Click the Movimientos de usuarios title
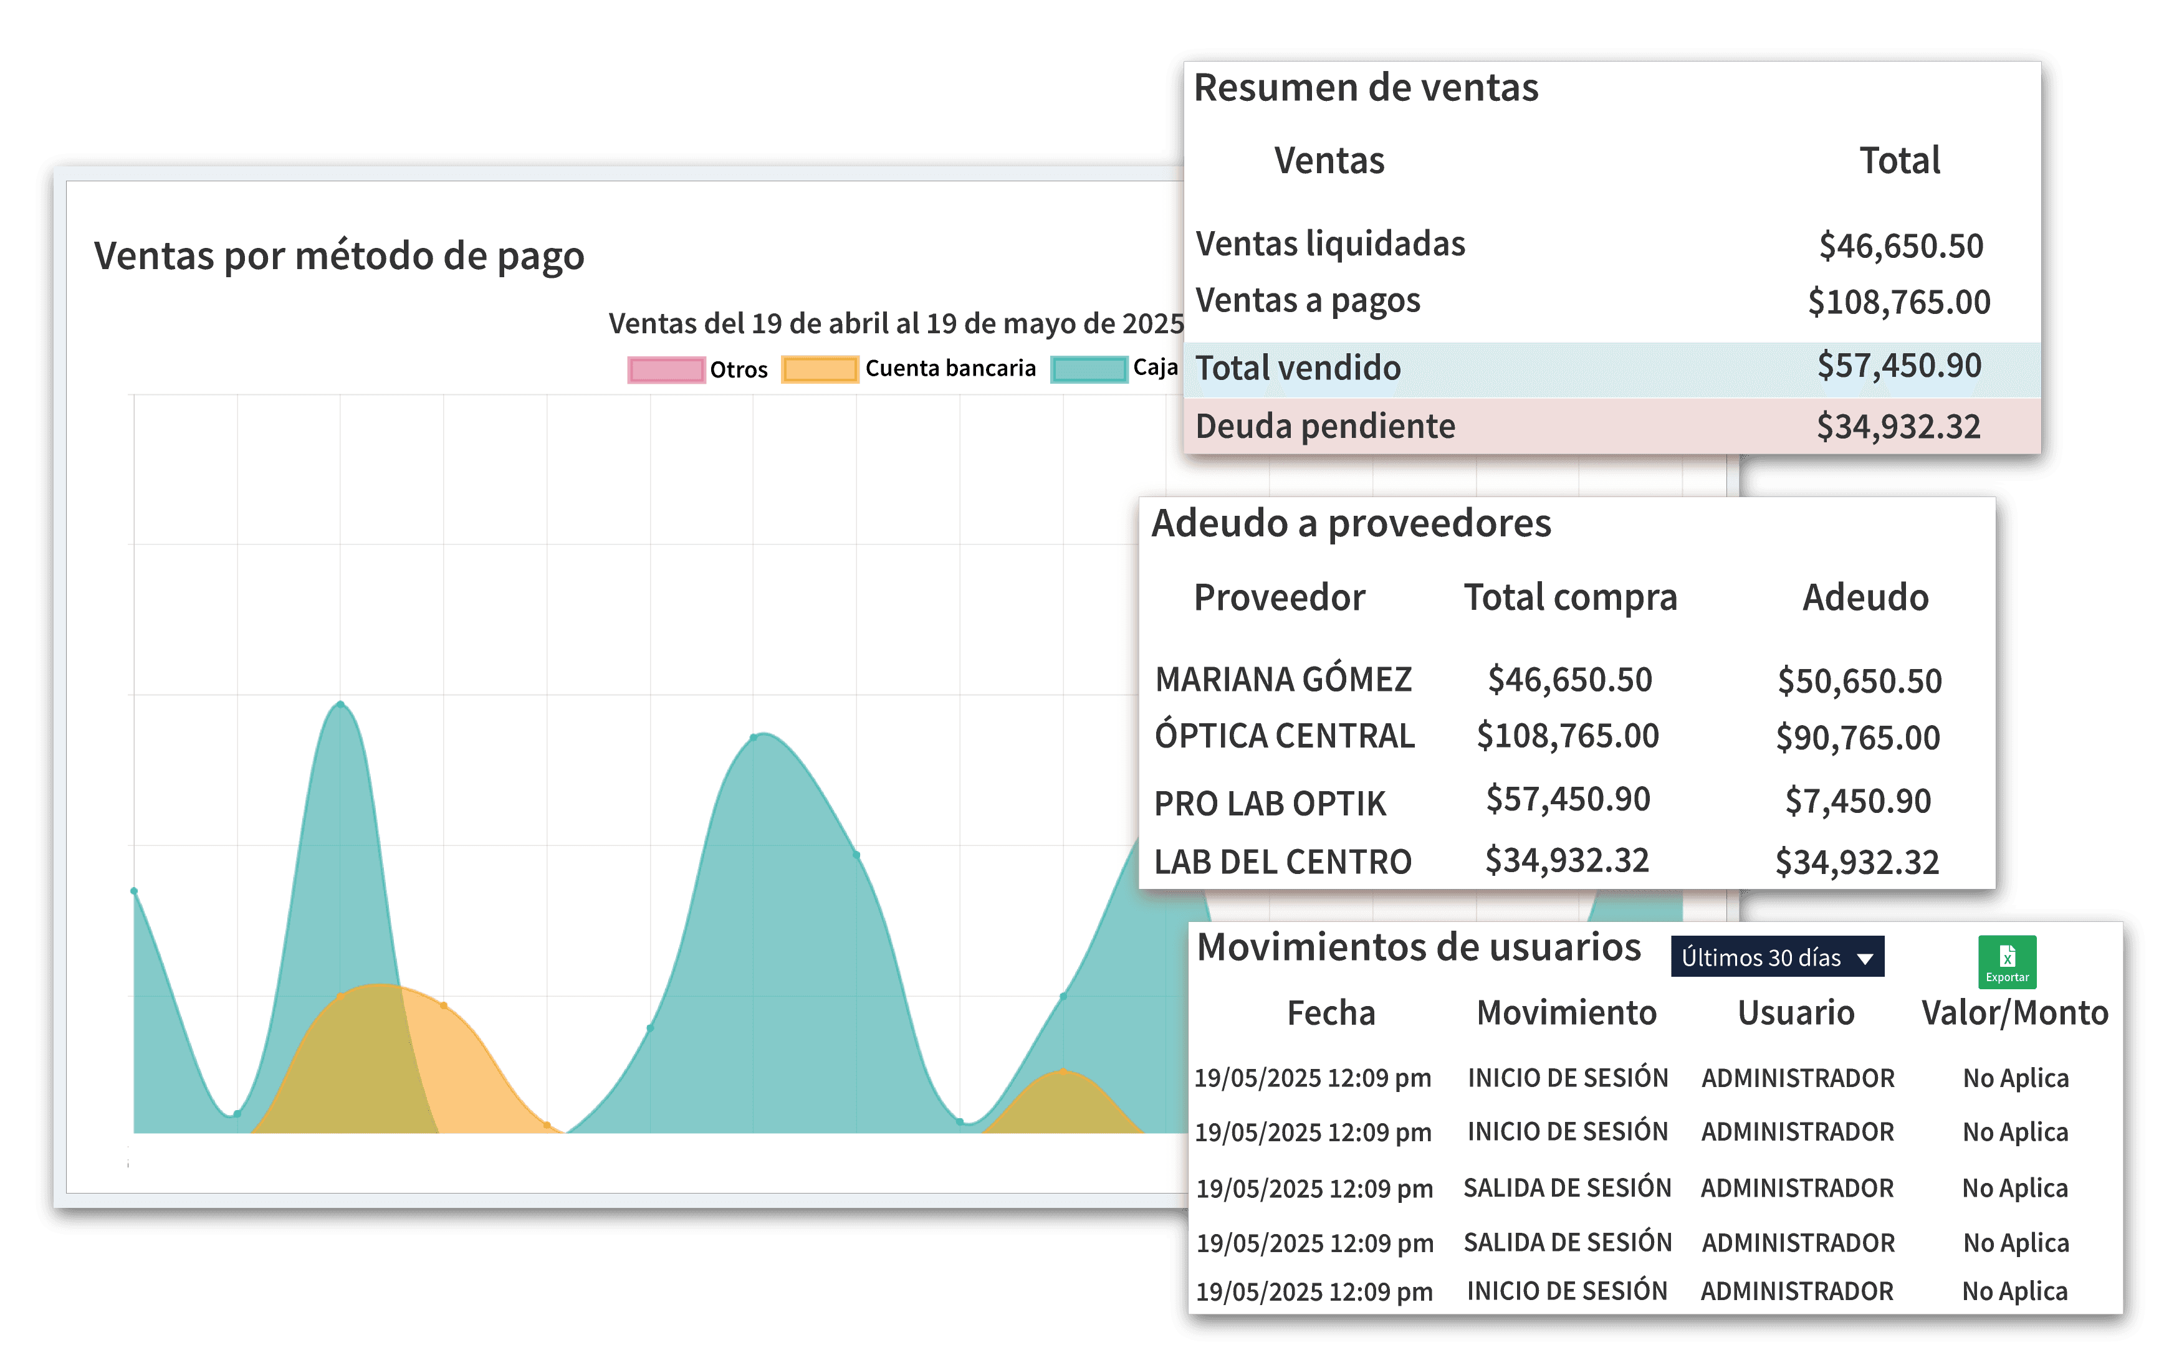 tap(1419, 947)
